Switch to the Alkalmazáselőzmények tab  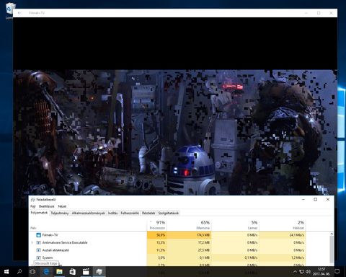88,213
